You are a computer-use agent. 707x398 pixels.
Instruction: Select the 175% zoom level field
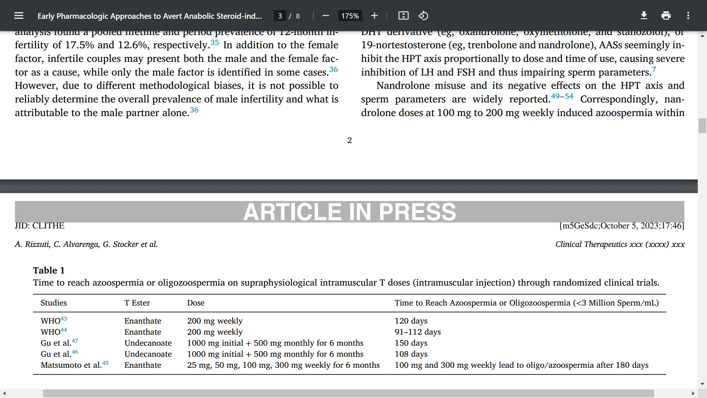coord(350,16)
